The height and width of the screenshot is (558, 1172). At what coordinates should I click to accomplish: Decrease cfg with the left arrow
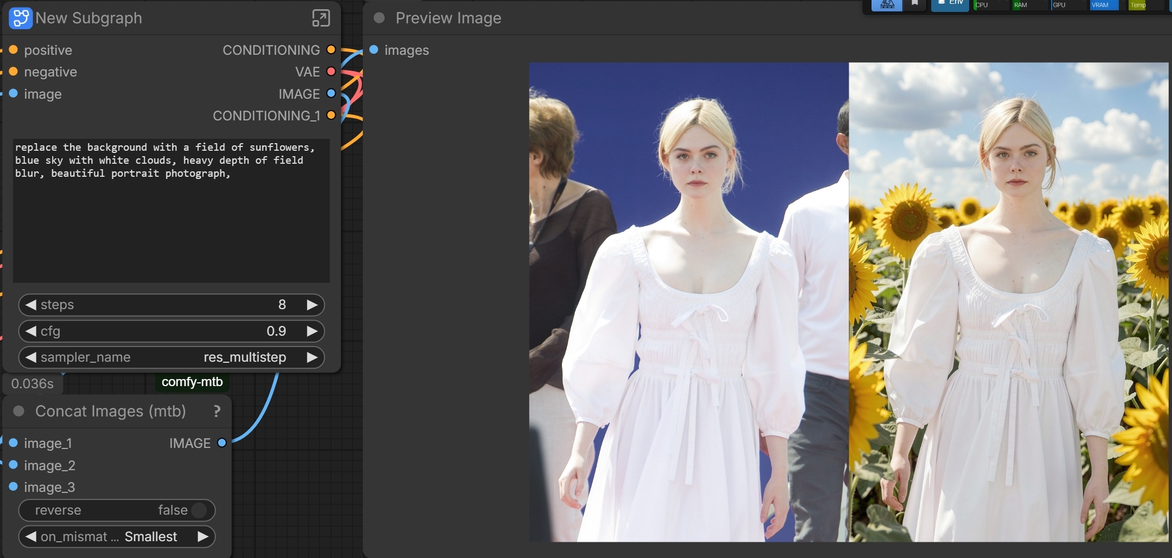[x=31, y=331]
